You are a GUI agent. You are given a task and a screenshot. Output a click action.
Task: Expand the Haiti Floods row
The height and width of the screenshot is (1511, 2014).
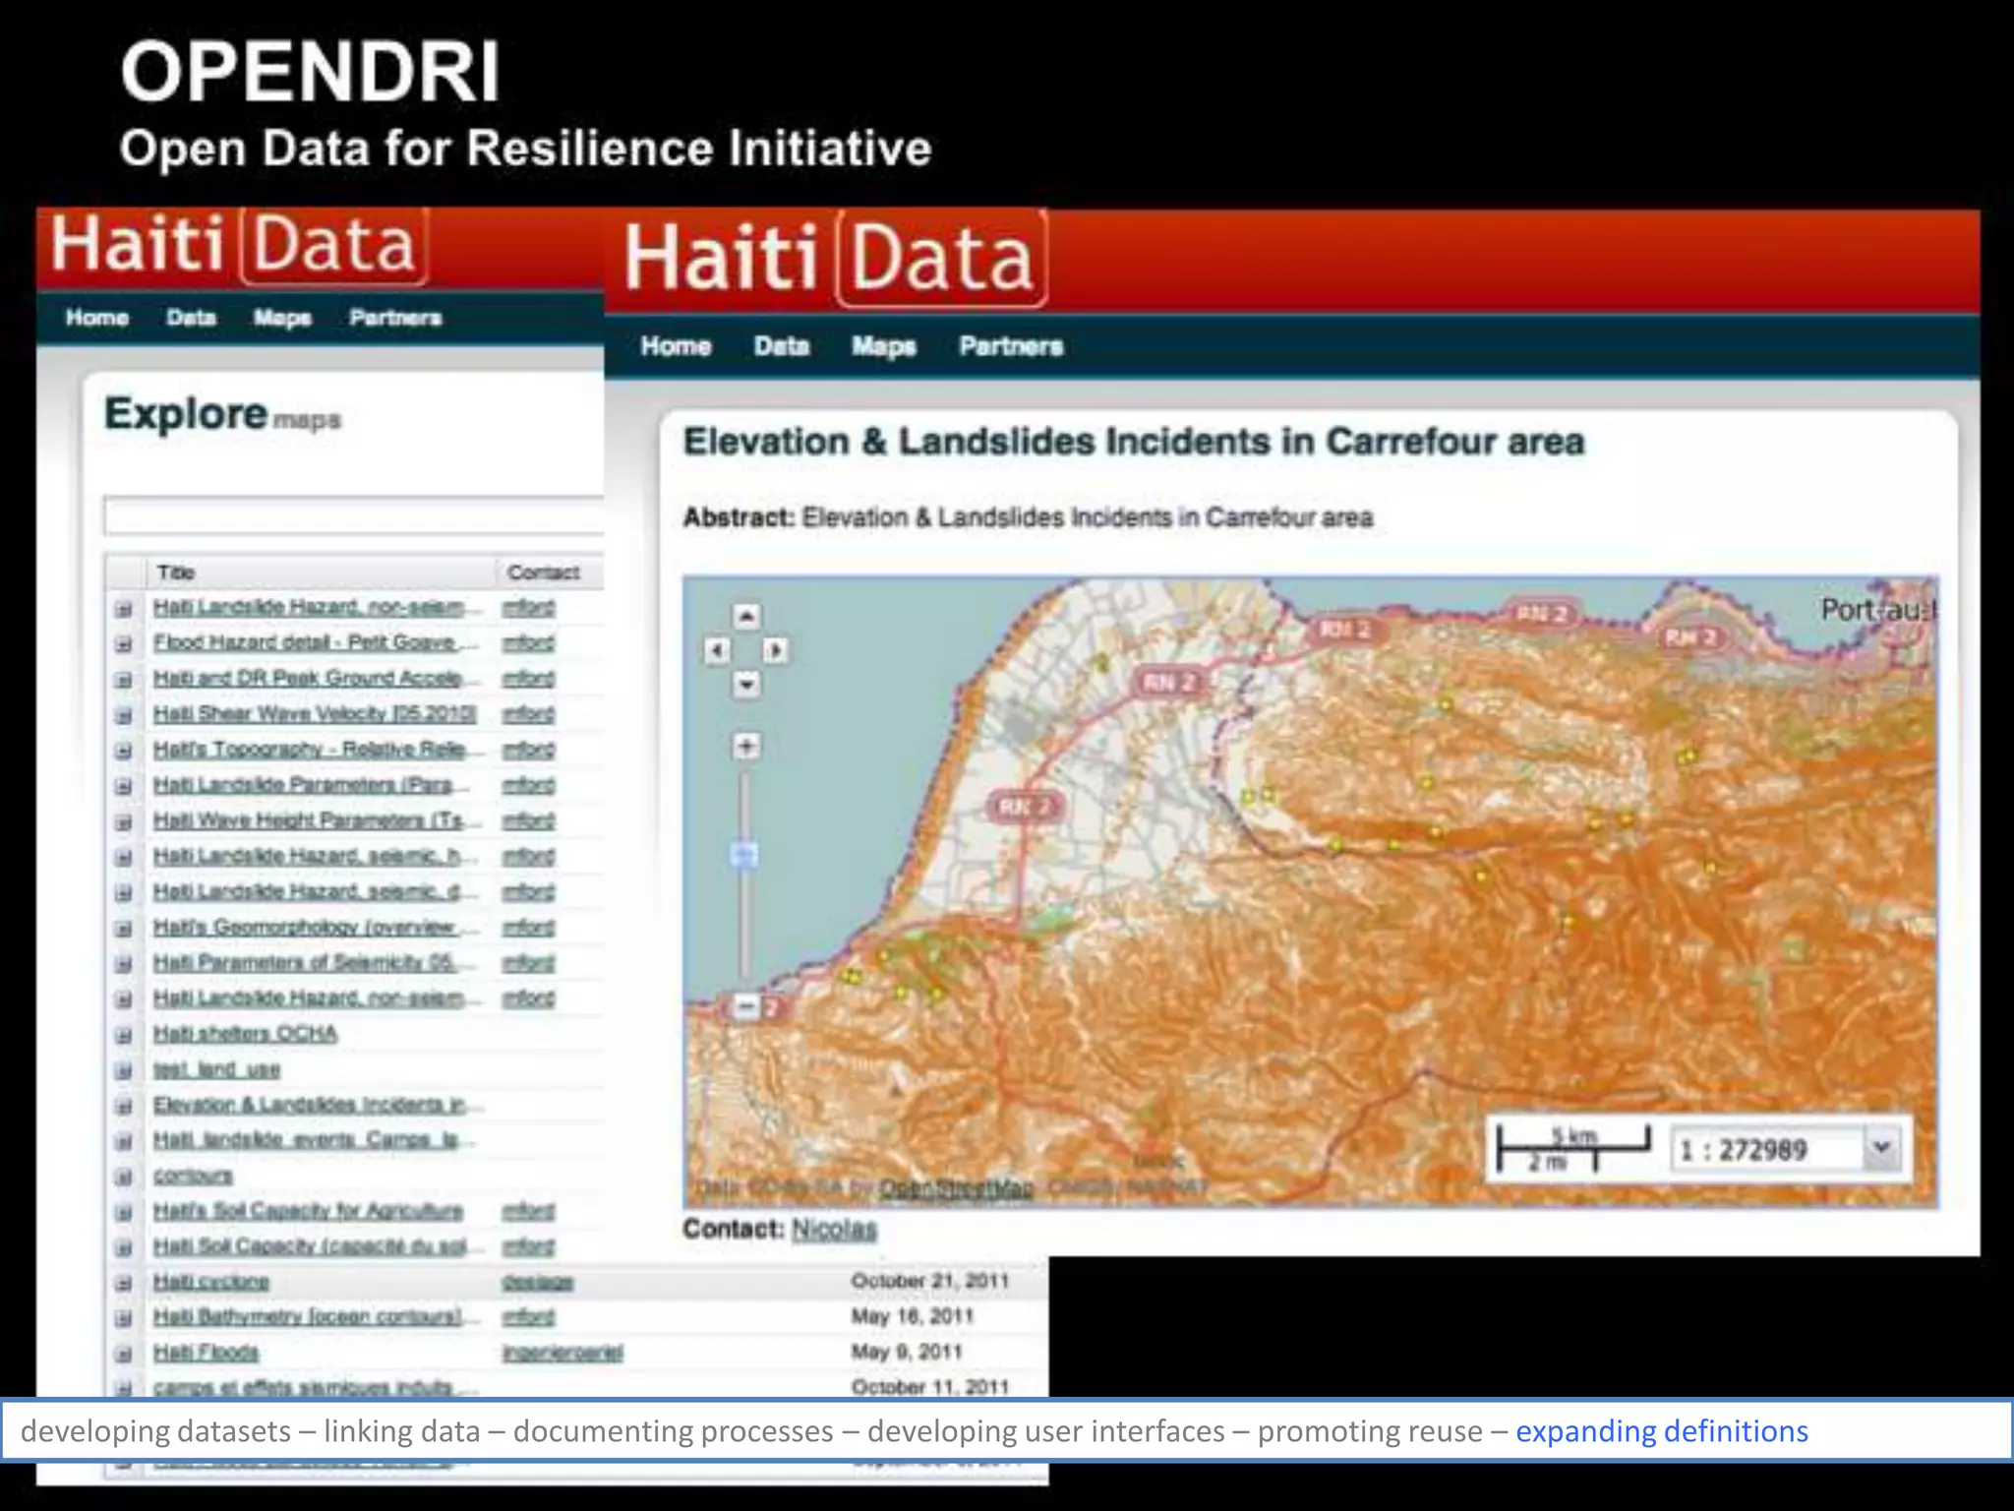pyautogui.click(x=124, y=1354)
